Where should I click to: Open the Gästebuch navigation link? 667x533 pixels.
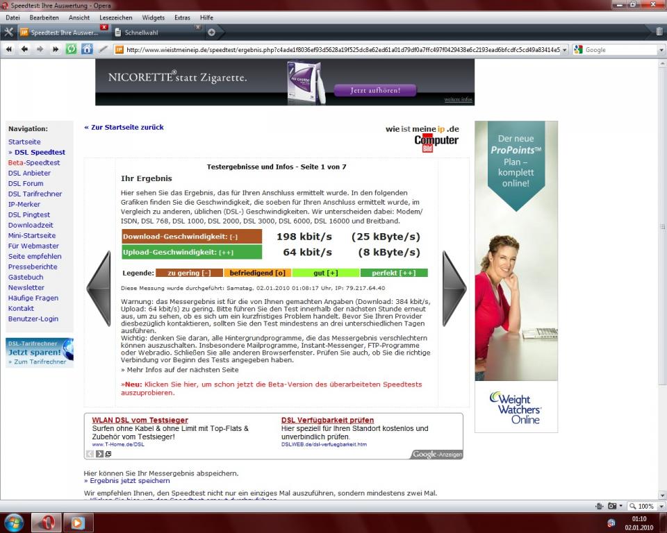coord(26,277)
